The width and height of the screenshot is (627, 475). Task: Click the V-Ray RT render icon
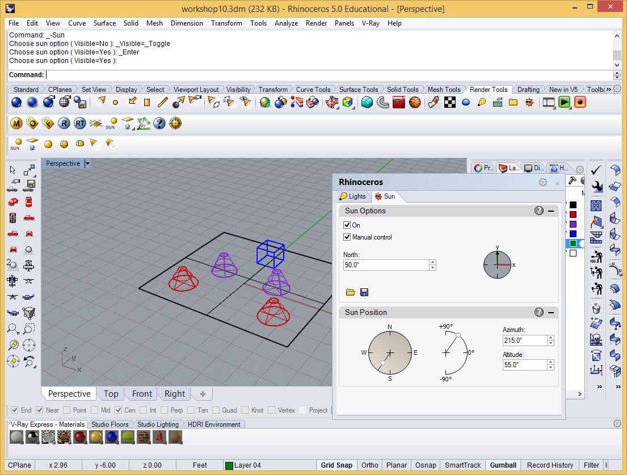[80, 123]
